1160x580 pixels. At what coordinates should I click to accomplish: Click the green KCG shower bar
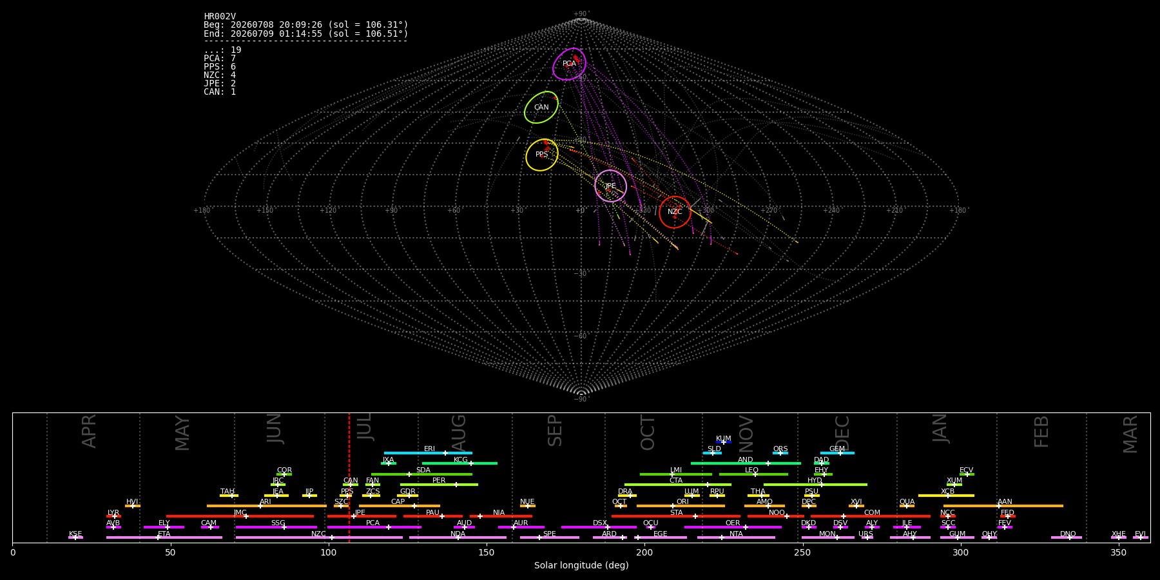point(459,463)
